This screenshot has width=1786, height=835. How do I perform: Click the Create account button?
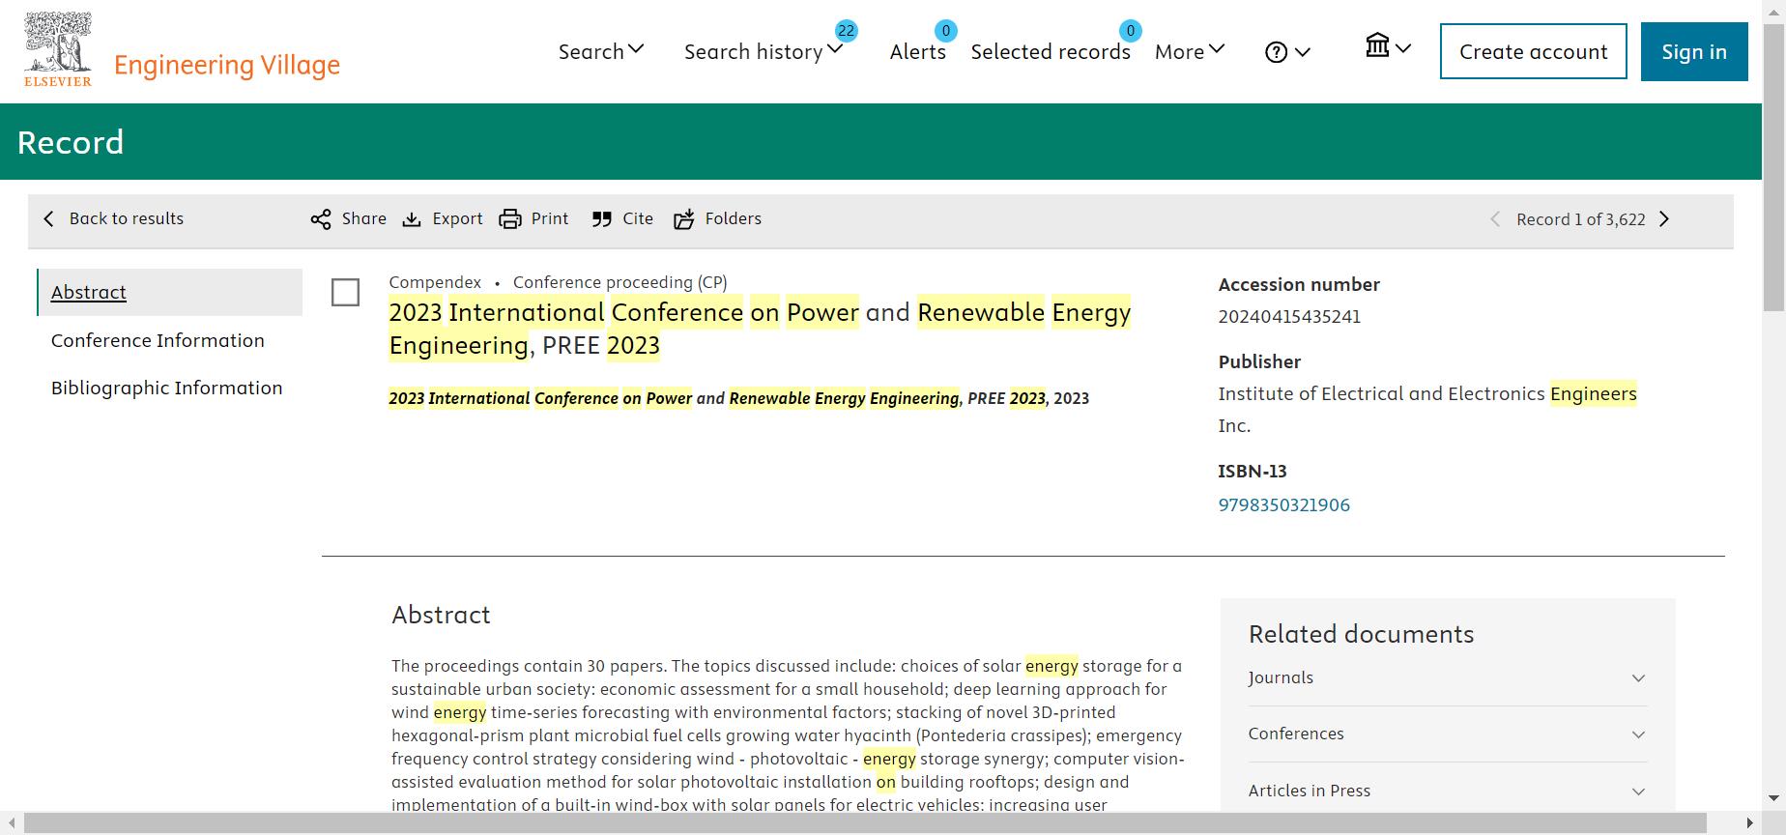click(1534, 51)
